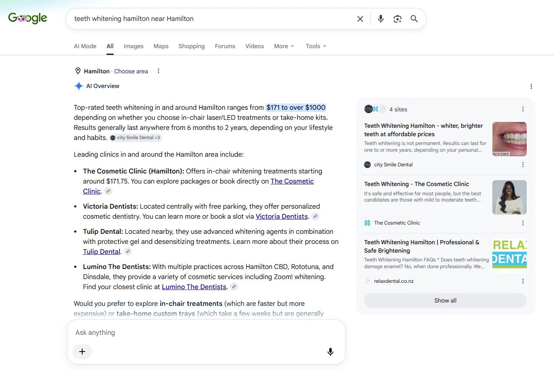554x370 pixels.
Task: Expand the More dropdown
Action: pyautogui.click(x=284, y=46)
